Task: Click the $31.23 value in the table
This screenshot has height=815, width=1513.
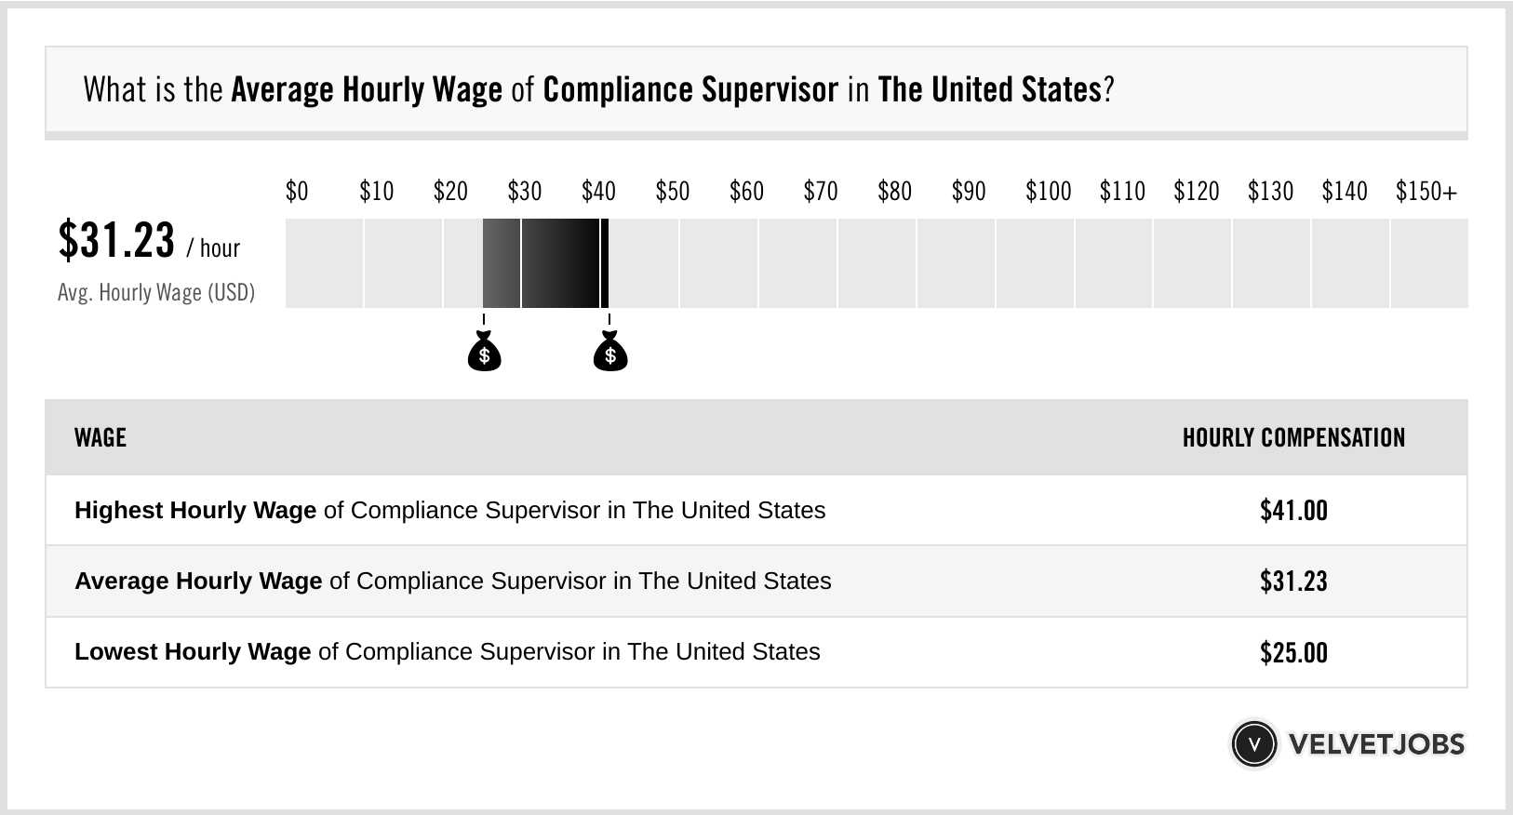Action: point(1293,581)
